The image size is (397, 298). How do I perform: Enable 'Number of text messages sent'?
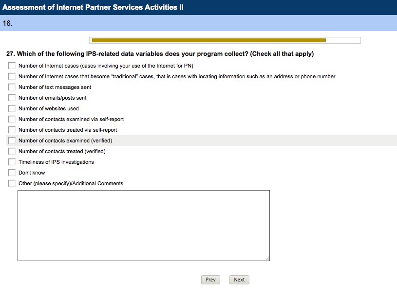[x=12, y=87]
